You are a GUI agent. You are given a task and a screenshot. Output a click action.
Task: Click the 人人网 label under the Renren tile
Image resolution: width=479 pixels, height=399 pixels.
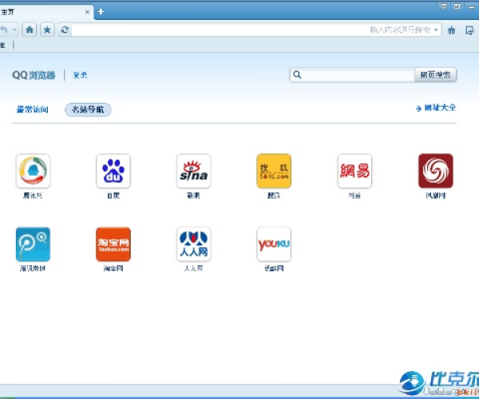tap(193, 268)
